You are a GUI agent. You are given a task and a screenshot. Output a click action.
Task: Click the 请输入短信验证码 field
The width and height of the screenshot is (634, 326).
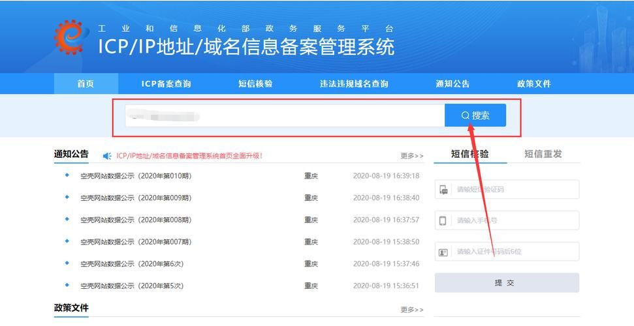coord(507,190)
